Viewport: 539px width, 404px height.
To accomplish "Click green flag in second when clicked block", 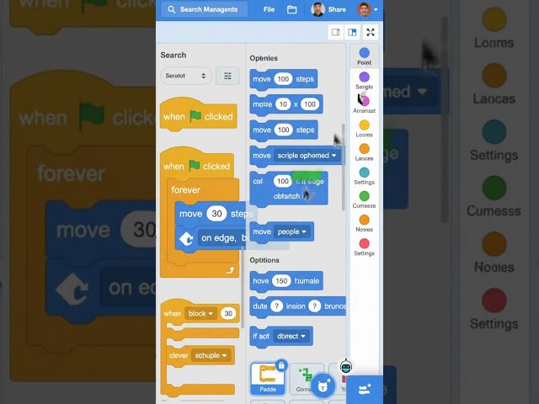I will 195,166.
